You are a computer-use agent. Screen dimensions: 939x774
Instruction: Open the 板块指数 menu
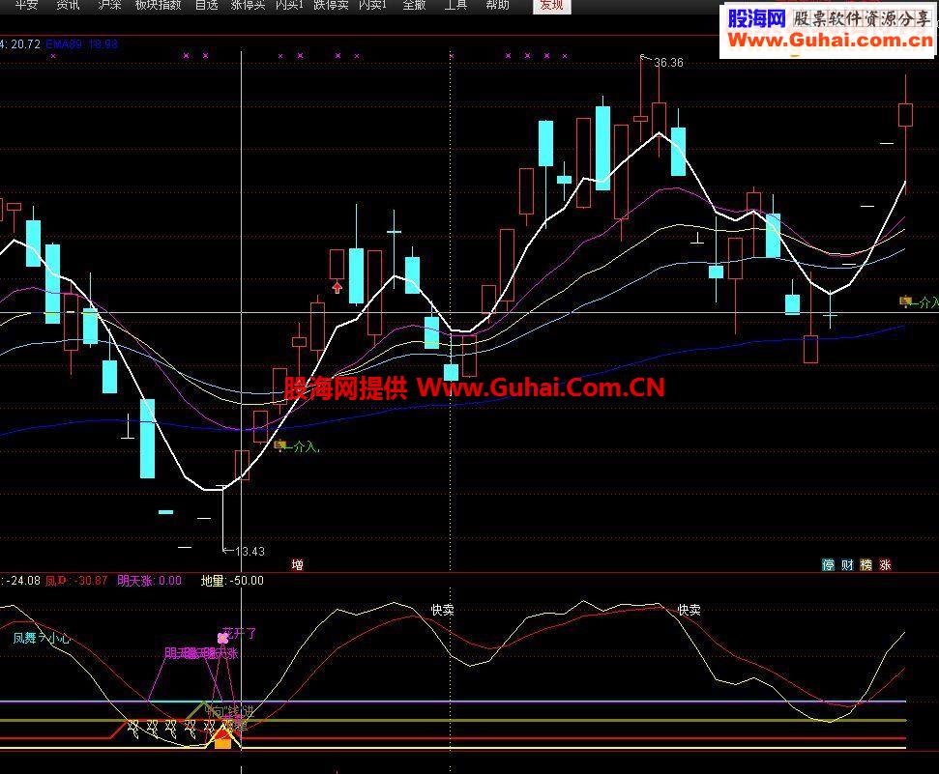tap(158, 5)
